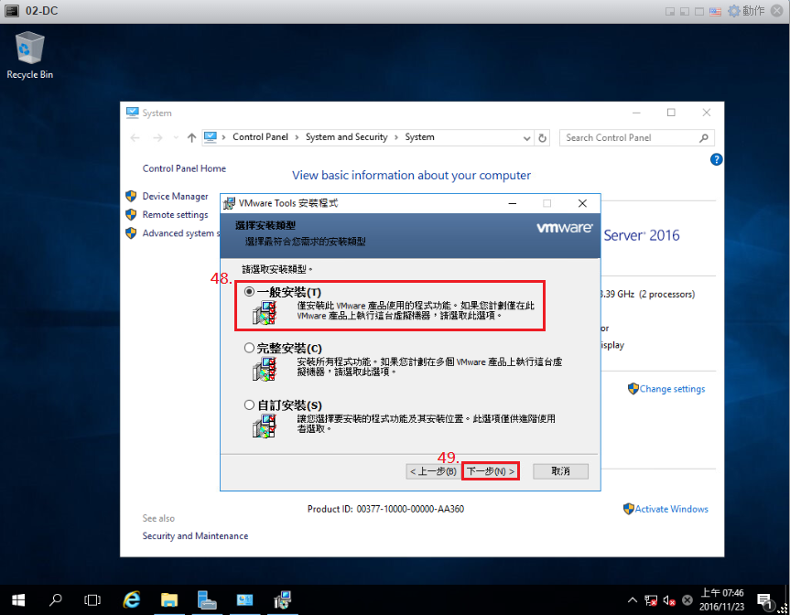Click the volume speaker tray icon
790x615 pixels.
click(669, 599)
